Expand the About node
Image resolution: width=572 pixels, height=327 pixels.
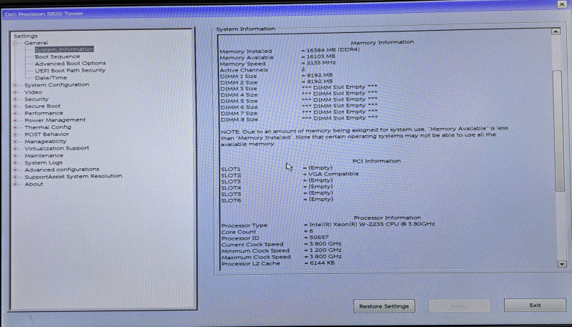point(15,185)
